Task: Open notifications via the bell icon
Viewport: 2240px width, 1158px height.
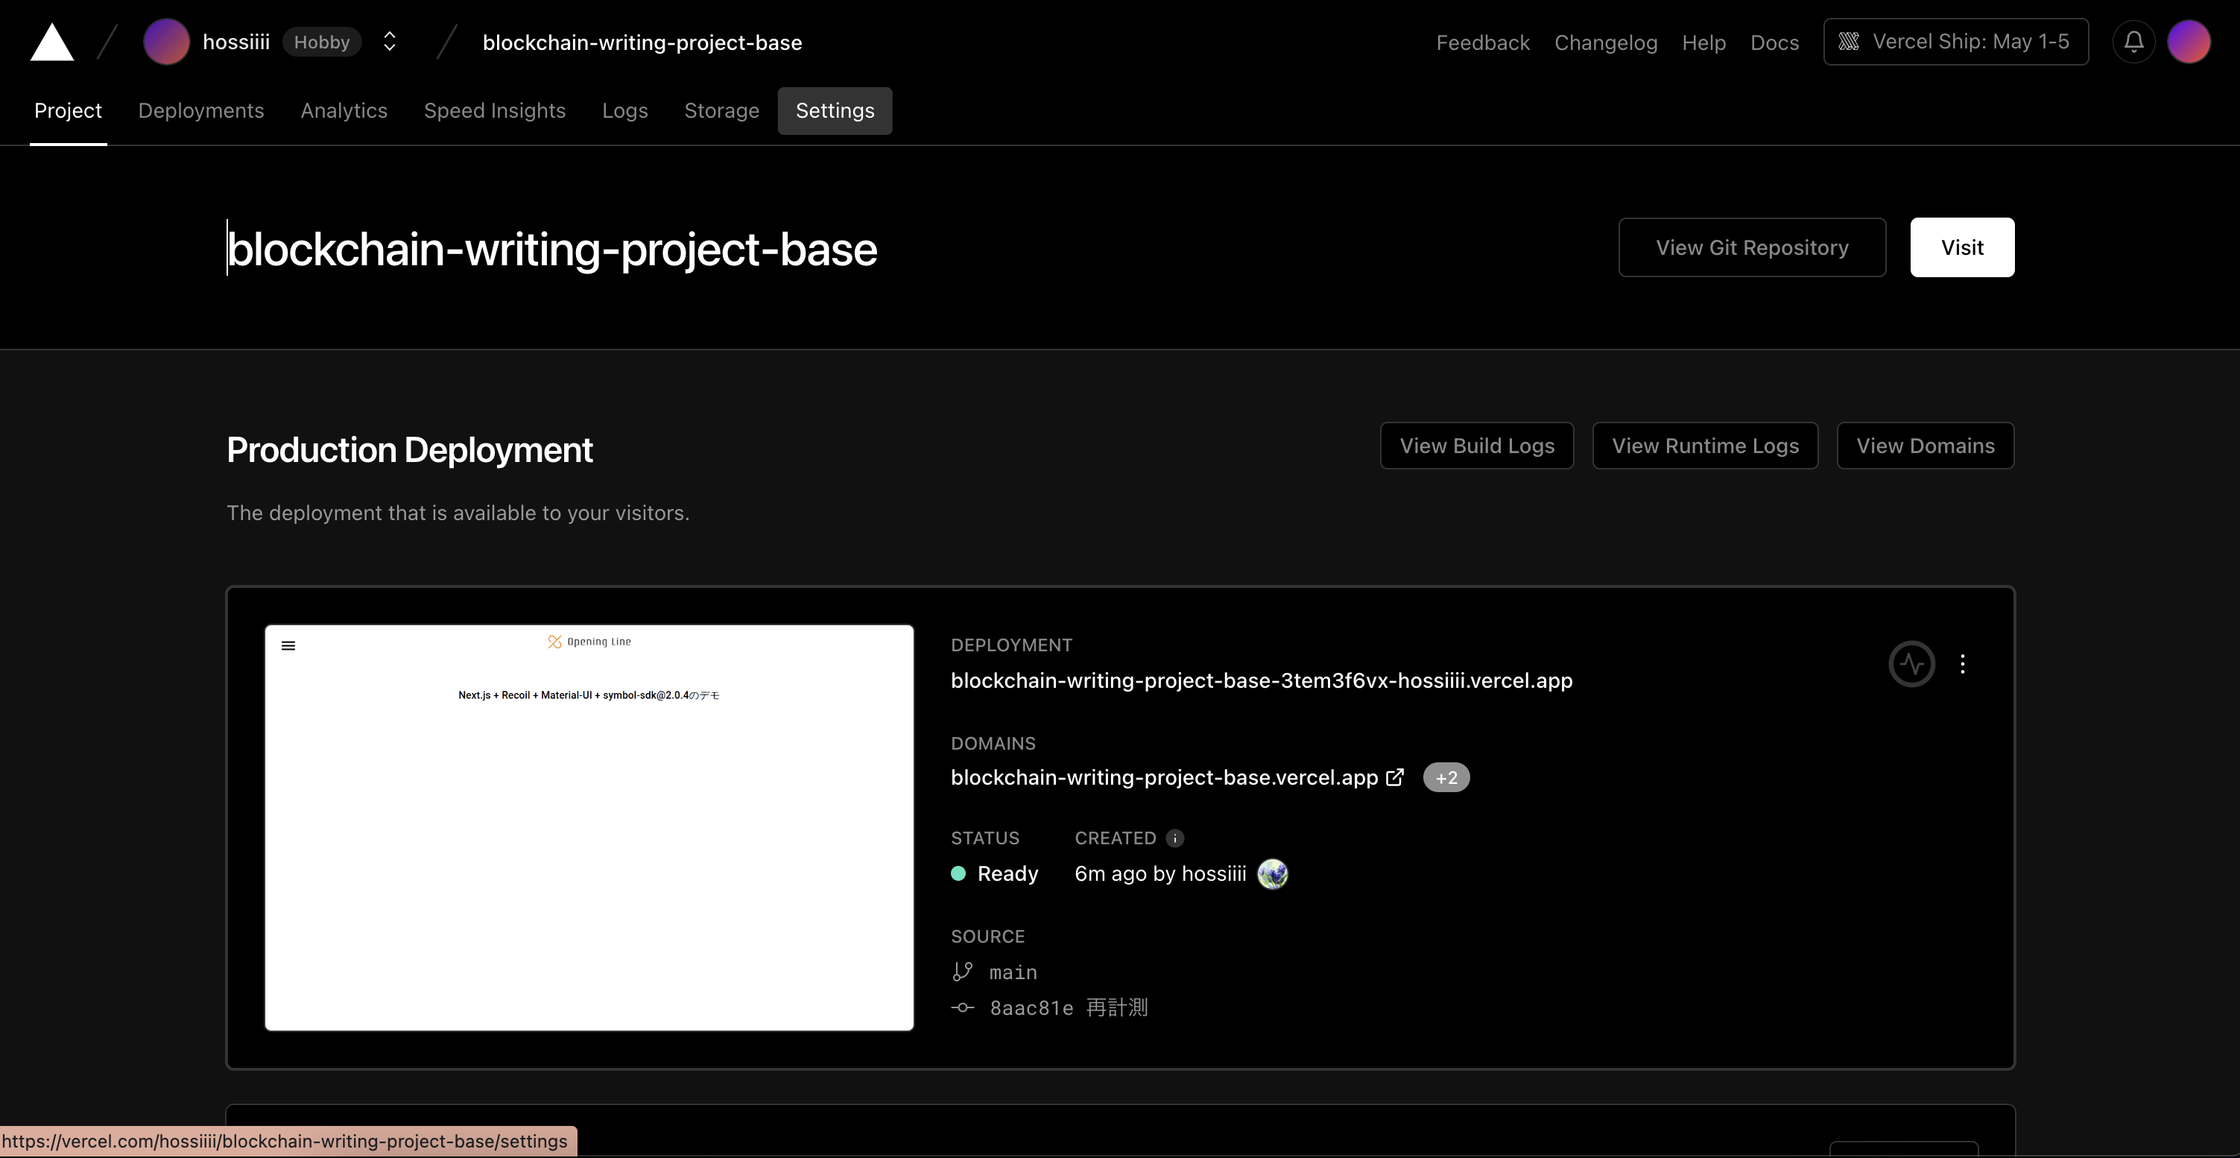Action: [x=2133, y=42]
